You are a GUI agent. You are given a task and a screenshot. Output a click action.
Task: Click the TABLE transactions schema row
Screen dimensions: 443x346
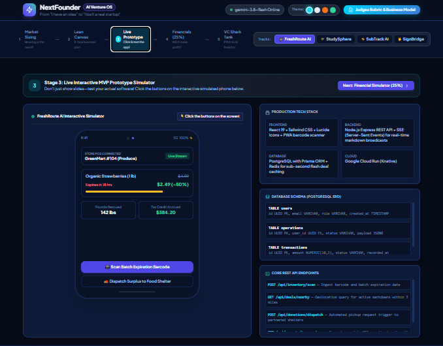tap(338, 249)
